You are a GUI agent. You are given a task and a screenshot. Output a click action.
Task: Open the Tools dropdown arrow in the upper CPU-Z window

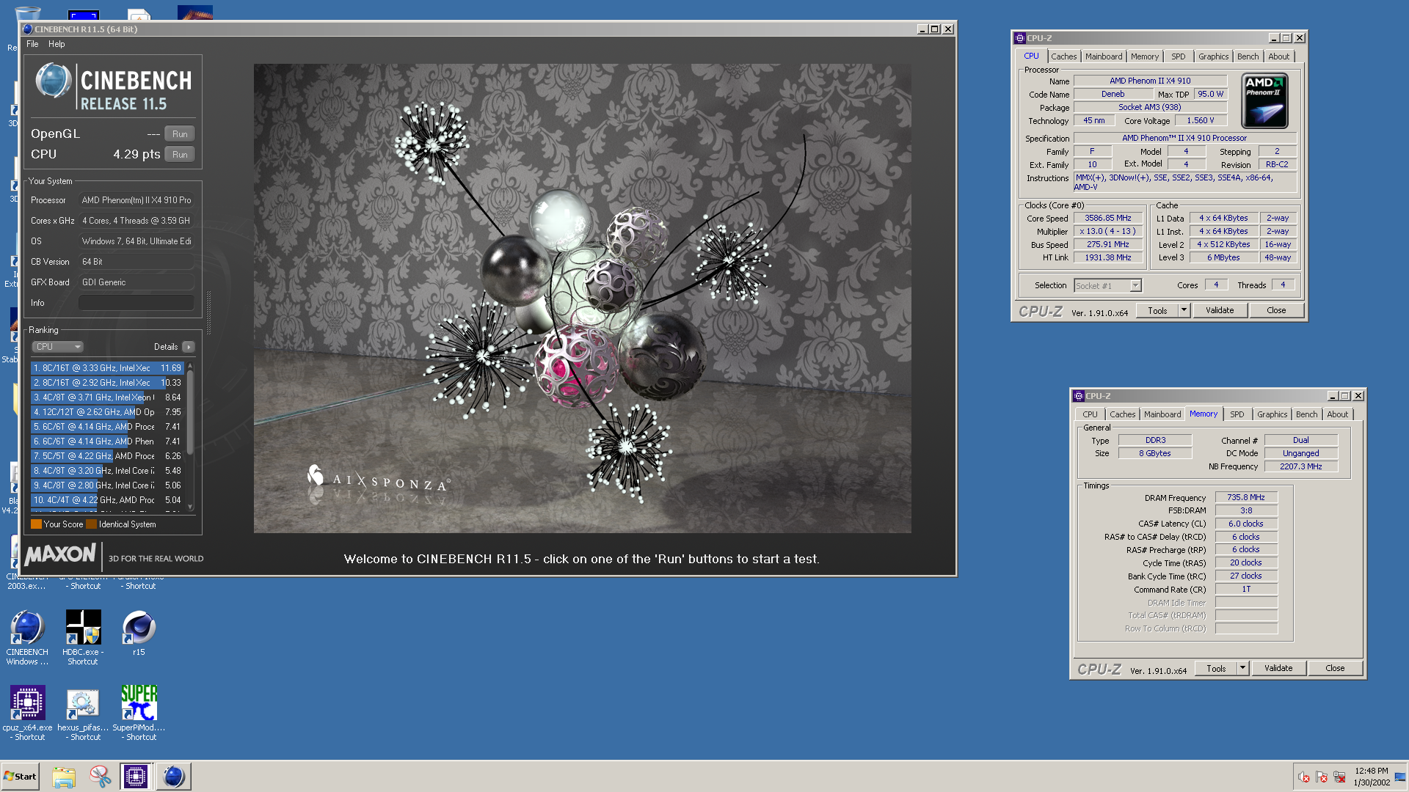click(1184, 310)
